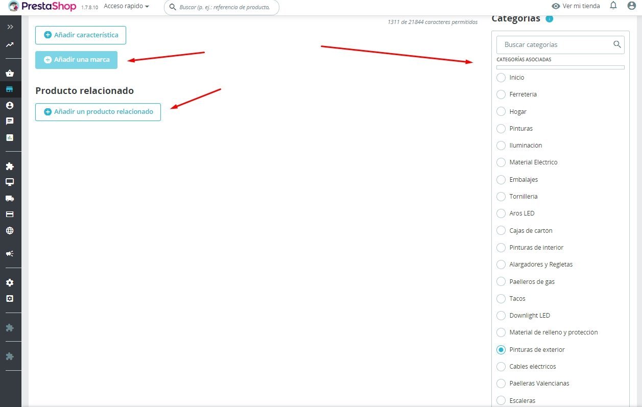
Task: Open Advanced Parameters boxed gear icon
Action: pos(10,298)
